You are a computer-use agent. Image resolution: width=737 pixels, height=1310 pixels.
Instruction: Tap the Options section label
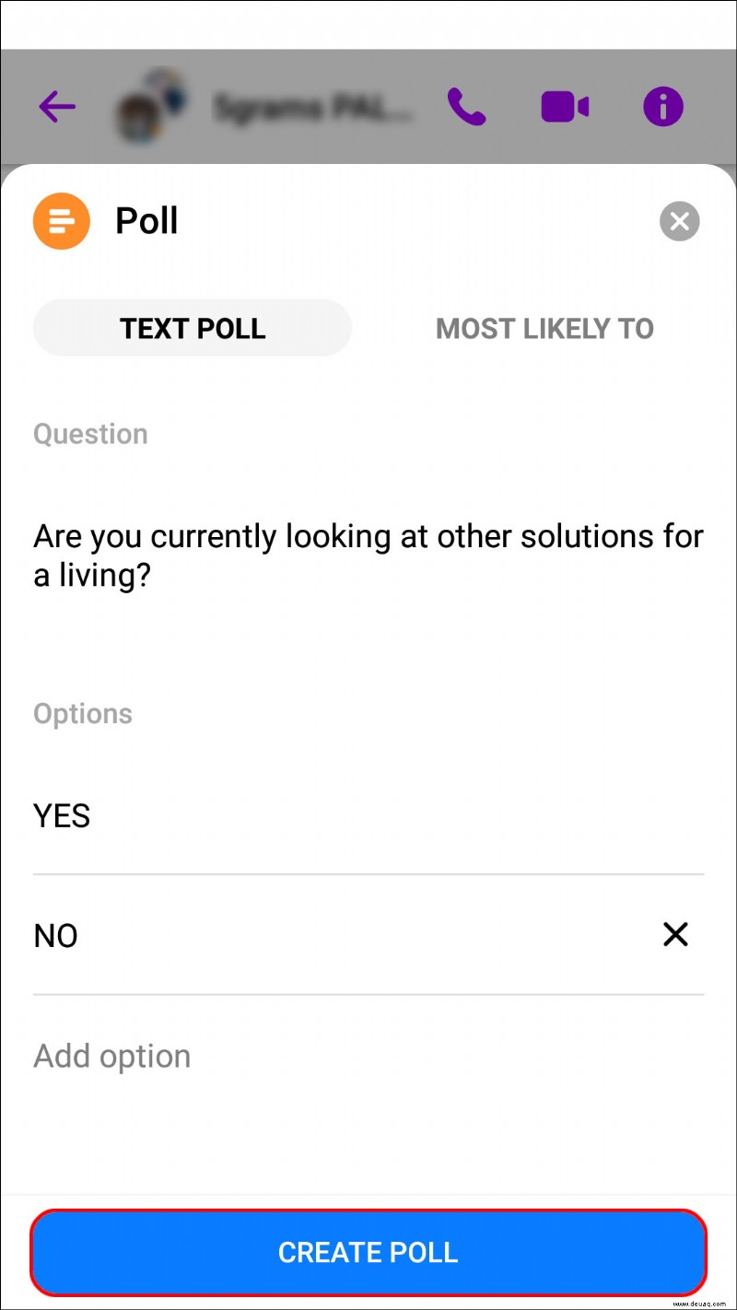point(83,713)
